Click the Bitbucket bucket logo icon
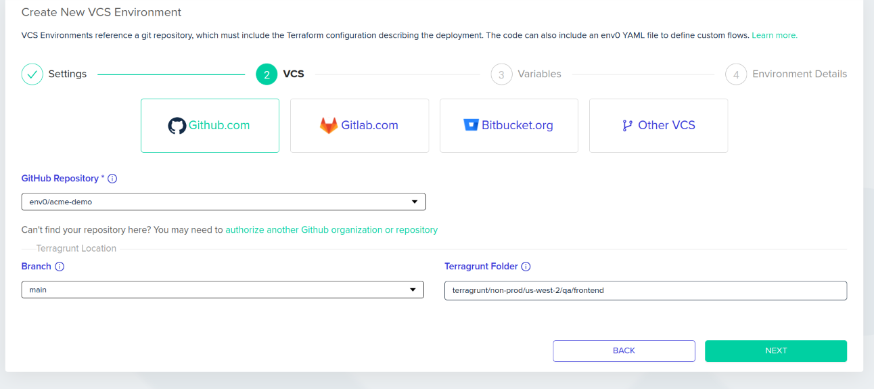This screenshot has width=874, height=389. click(471, 125)
